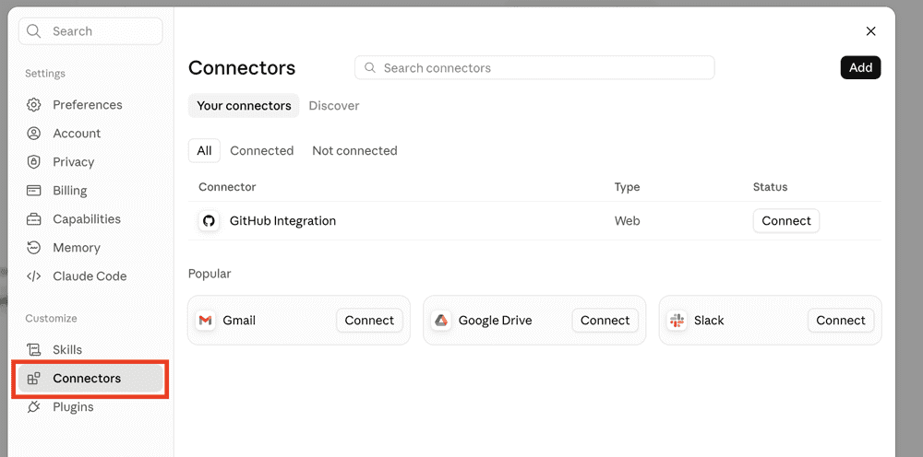The image size is (923, 457).
Task: Click the GitHub logo icon
Action: click(x=209, y=221)
